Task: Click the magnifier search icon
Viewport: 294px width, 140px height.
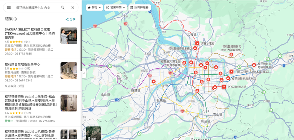Action: (x=63, y=8)
